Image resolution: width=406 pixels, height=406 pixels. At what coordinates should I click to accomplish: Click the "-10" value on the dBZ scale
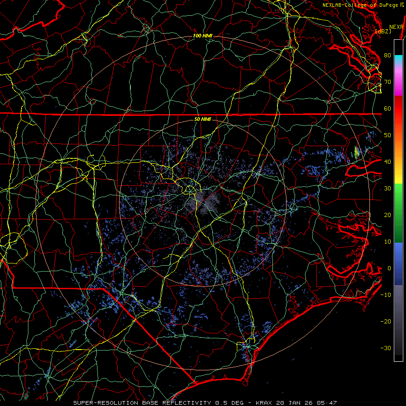coord(386,295)
